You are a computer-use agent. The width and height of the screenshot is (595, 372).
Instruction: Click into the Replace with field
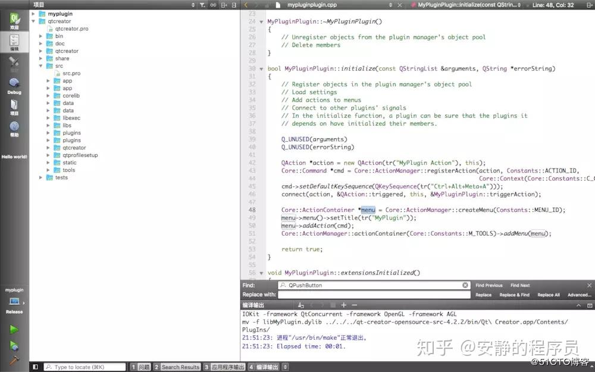374,295
